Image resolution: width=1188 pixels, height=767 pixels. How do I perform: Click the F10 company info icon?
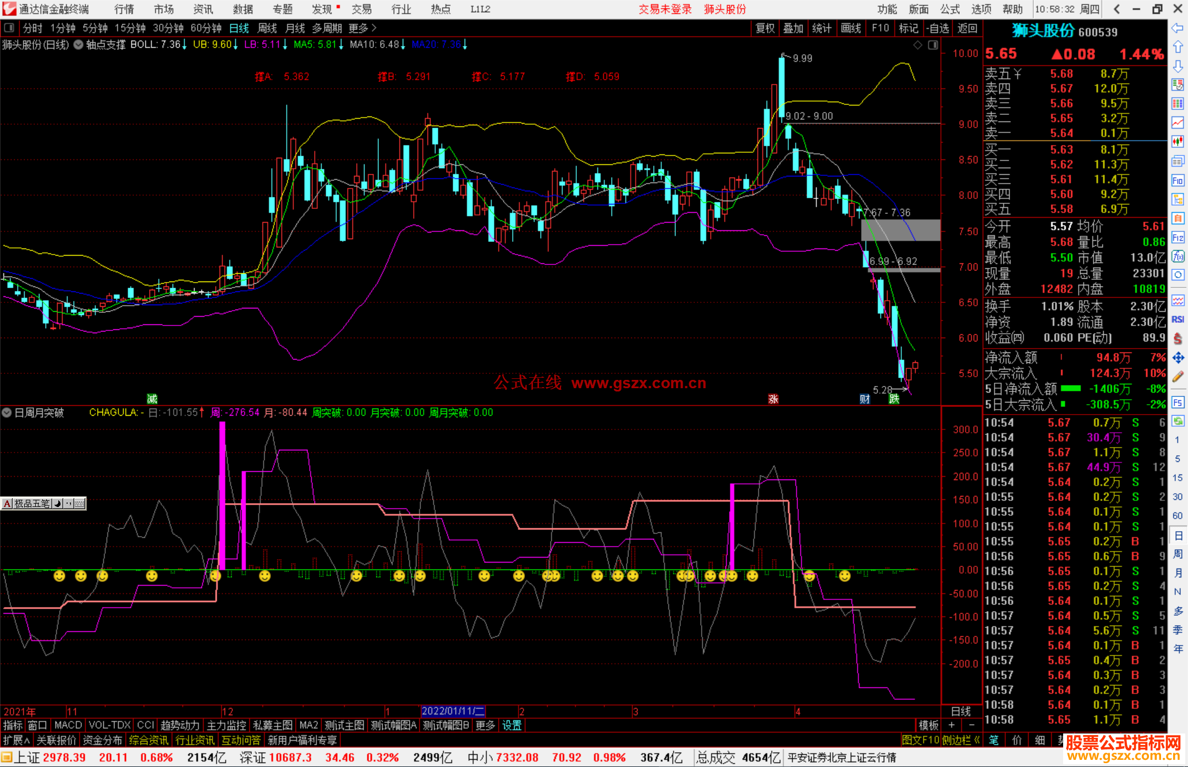tap(1178, 180)
